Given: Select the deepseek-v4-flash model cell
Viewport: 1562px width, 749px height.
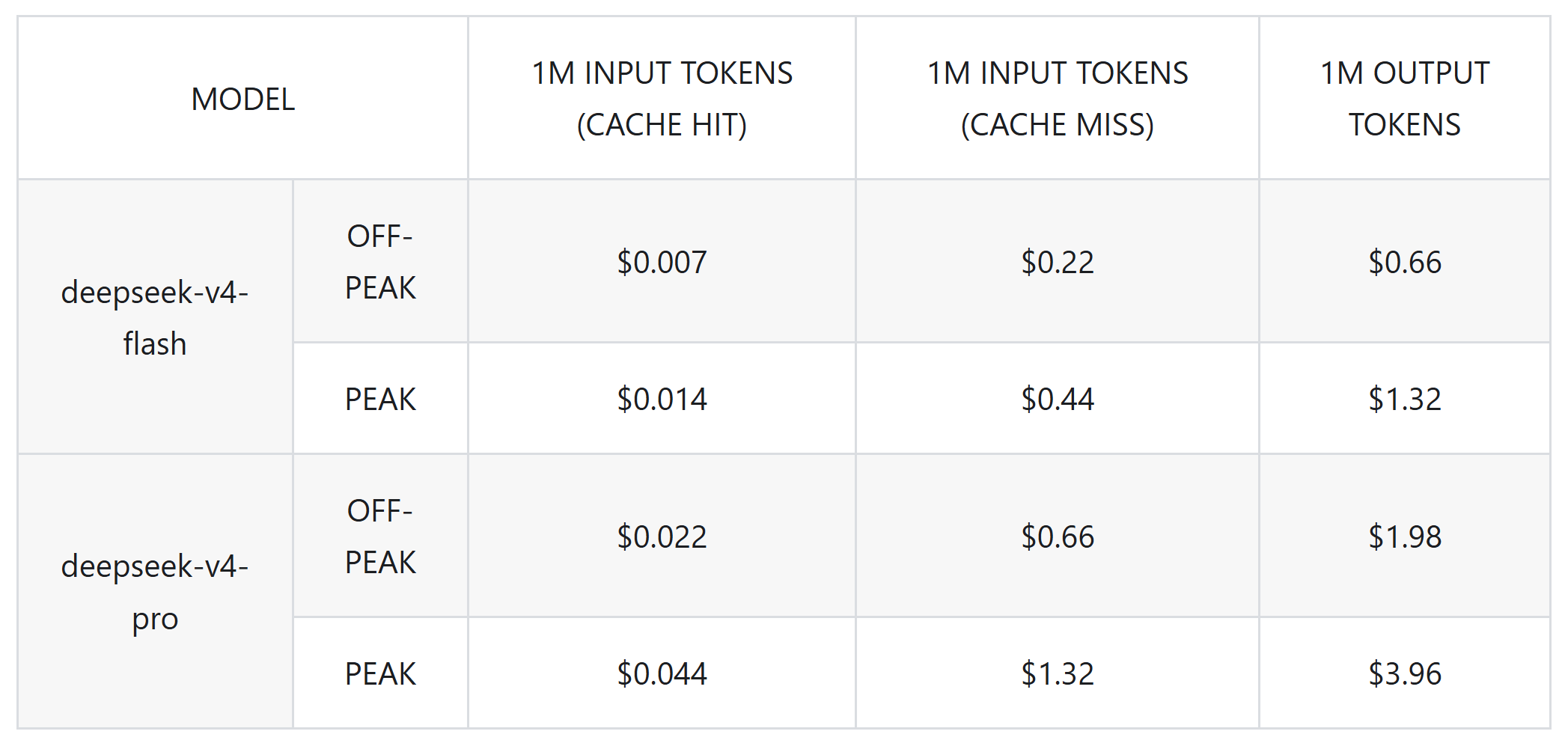Looking at the screenshot, I should pyautogui.click(x=155, y=317).
